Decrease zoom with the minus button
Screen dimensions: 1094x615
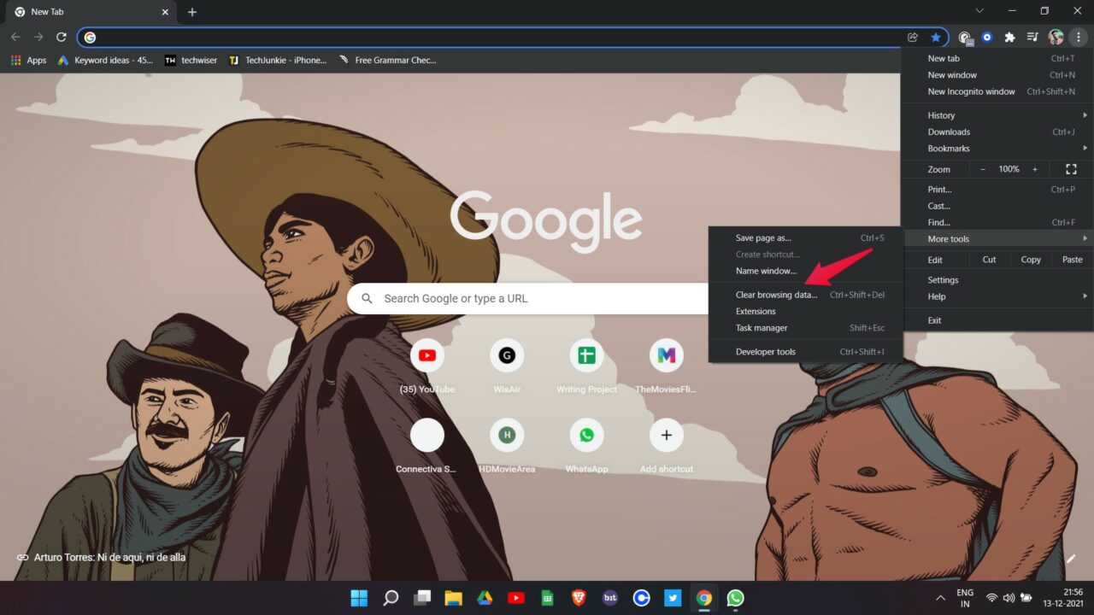pyautogui.click(x=983, y=169)
